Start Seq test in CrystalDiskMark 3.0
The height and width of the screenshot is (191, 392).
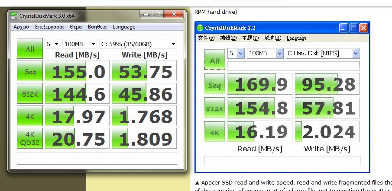(30, 71)
